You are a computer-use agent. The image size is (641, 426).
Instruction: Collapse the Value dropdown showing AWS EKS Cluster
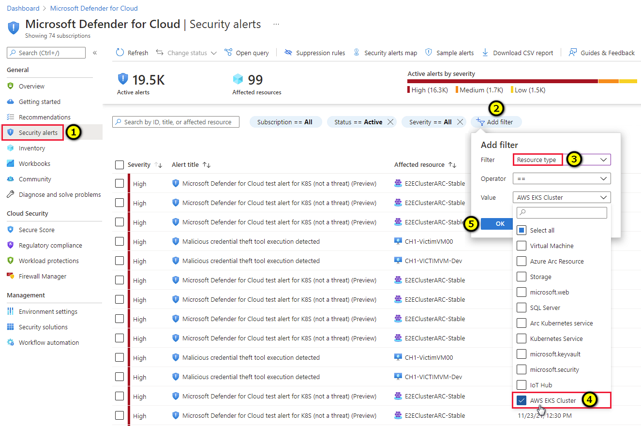coord(562,197)
